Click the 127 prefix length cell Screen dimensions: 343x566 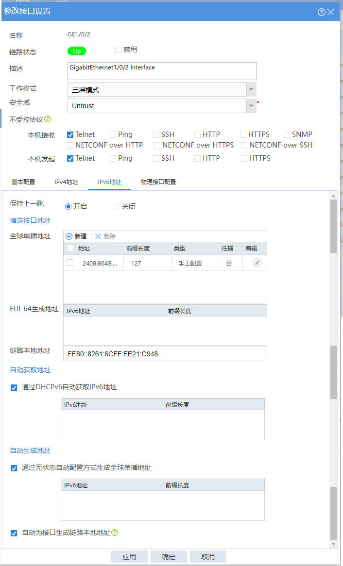coord(136,264)
